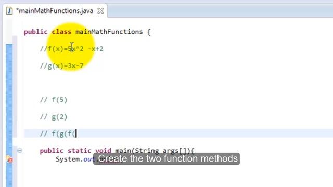Click the comment //g(x)=3x-7
The height and width of the screenshot is (187, 333).
[61, 66]
